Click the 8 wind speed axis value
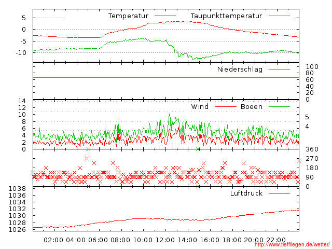This screenshot has height=249, width=332. (24, 121)
